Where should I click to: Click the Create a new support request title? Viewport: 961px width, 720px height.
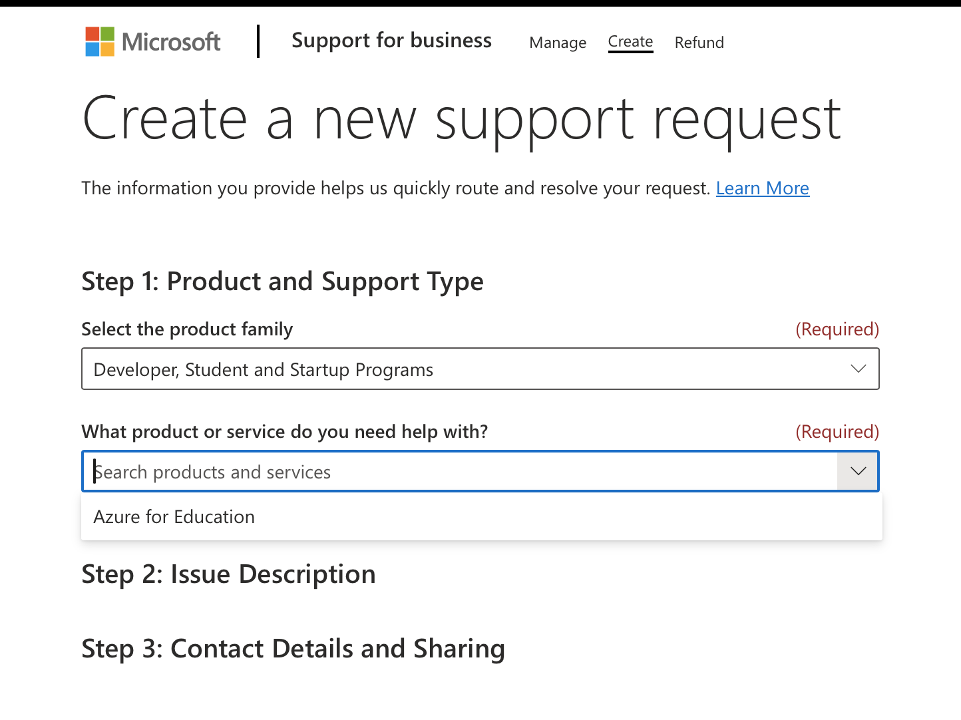(461, 119)
